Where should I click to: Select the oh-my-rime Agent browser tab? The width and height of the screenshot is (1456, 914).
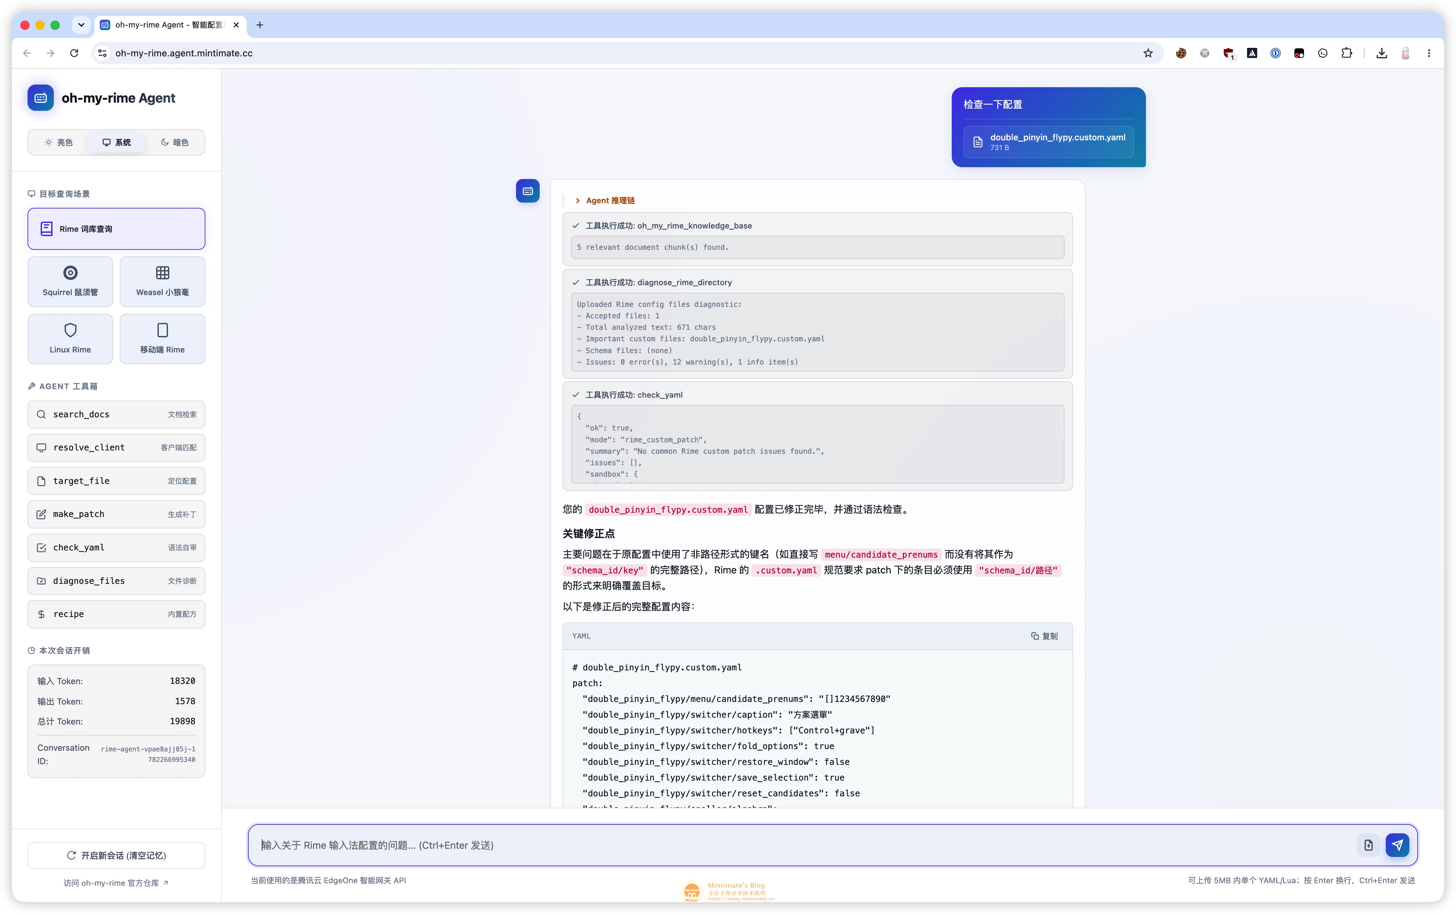[x=170, y=25]
